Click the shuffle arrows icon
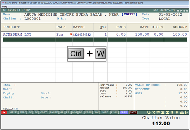 153,112
